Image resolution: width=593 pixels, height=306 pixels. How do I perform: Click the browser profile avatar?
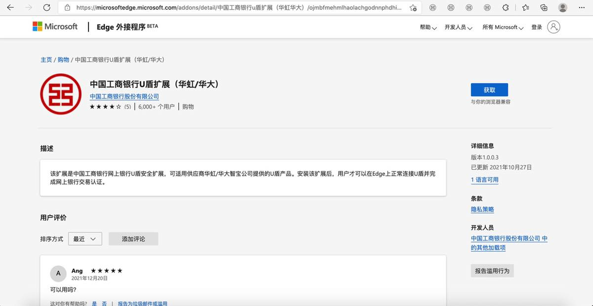pos(562,7)
